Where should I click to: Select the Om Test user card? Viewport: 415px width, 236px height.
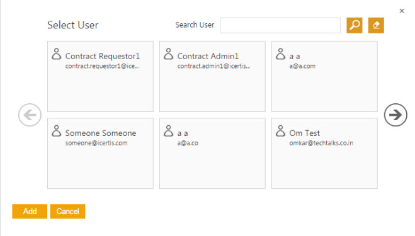point(324,154)
